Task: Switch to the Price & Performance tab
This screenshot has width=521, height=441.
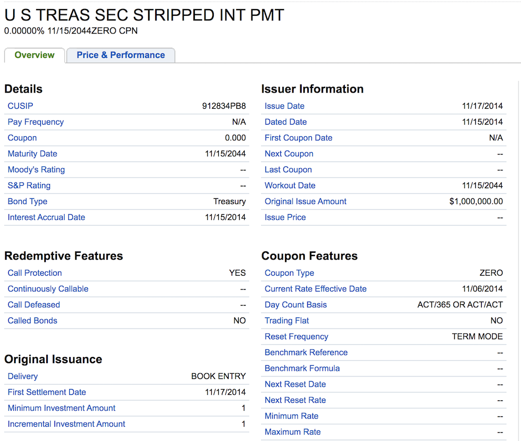Action: coord(120,55)
